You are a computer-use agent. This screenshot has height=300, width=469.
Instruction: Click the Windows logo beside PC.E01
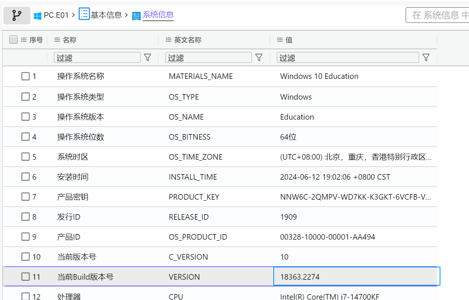point(38,16)
